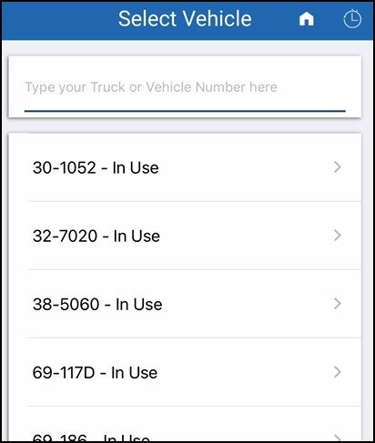Screen dimensions: 375x443
Task: Tap the chevron arrow beside 30-1052
Action: pos(338,167)
